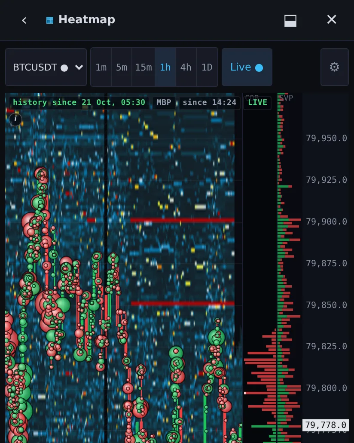Open the BTCUSDT symbol dropdown
This screenshot has height=443, width=354.
(x=46, y=67)
